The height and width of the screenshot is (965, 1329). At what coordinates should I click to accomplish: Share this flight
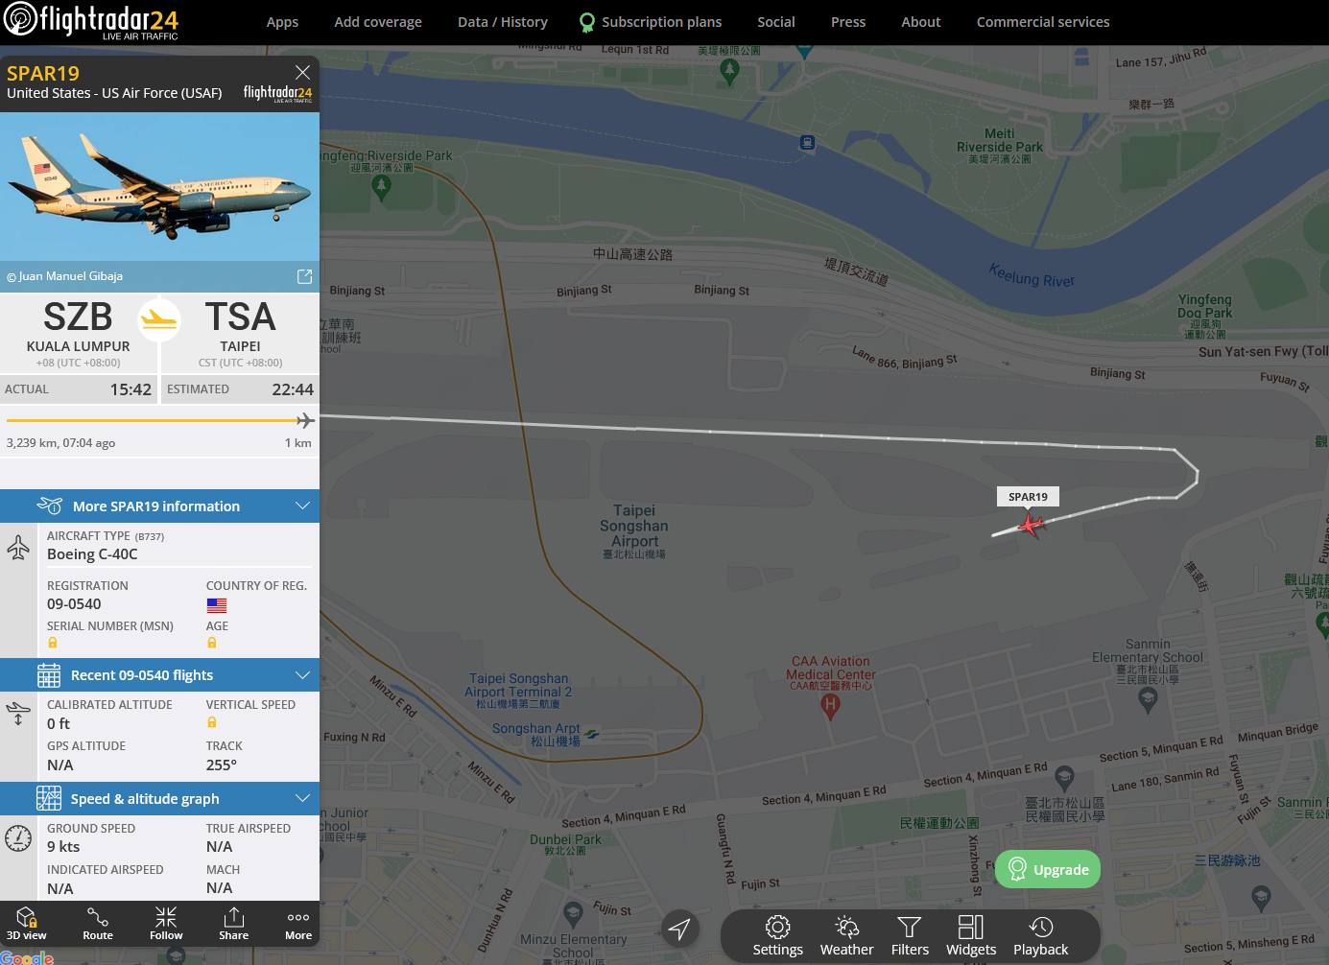pyautogui.click(x=233, y=924)
